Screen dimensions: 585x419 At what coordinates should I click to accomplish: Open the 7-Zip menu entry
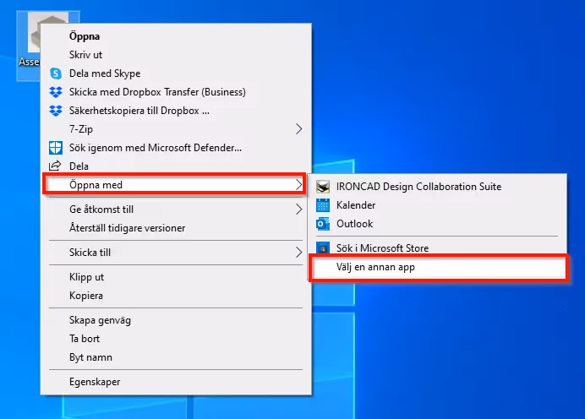point(176,129)
